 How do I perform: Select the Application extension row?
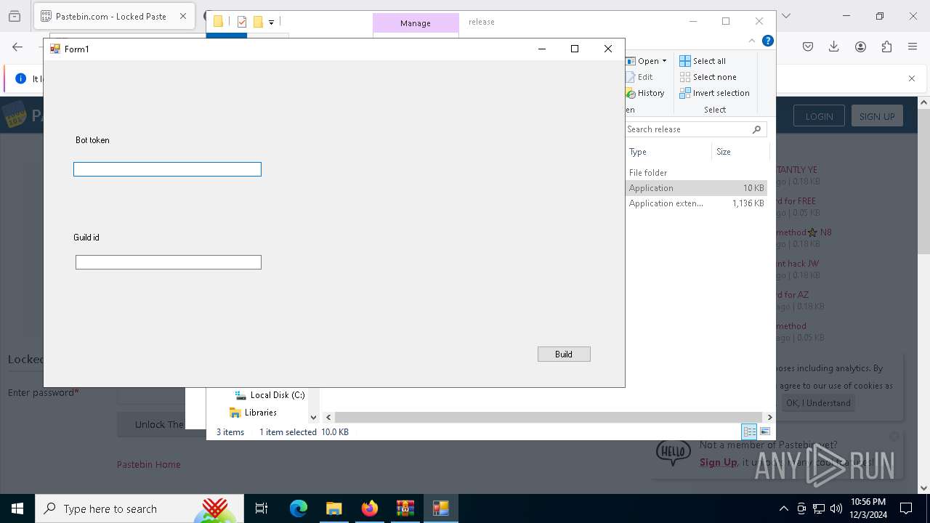pos(696,203)
